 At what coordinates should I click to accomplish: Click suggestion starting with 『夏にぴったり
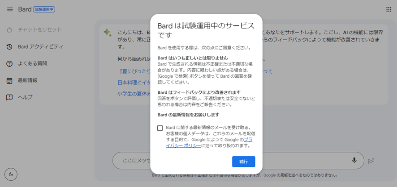click(x=134, y=71)
